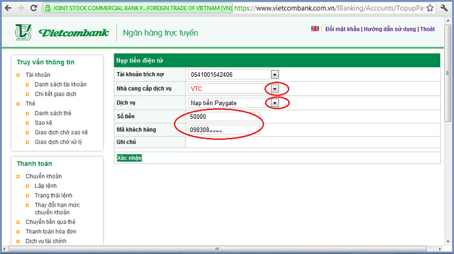
Task: Click the Vietcombank logo
Action: tap(61, 32)
